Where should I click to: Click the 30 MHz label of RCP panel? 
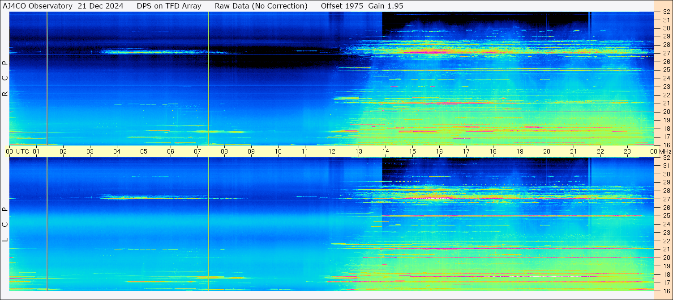click(x=666, y=29)
